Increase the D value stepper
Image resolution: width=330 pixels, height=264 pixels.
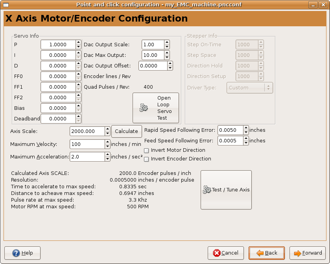(79, 64)
